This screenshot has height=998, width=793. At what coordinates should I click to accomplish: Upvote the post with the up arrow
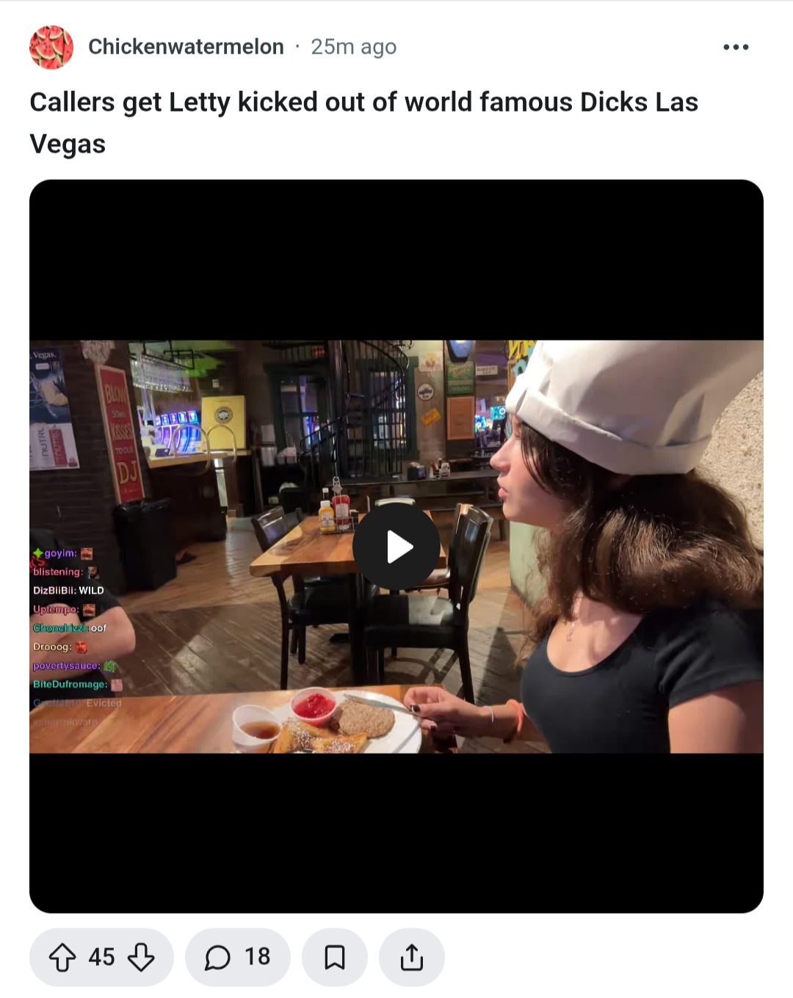tap(62, 957)
